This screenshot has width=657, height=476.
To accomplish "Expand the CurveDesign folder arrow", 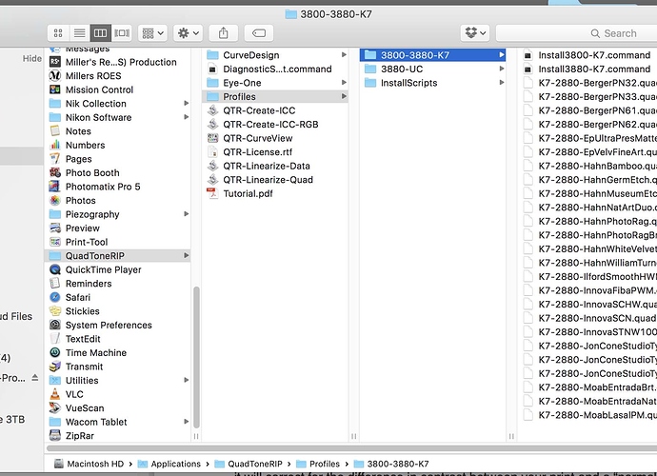I will [x=344, y=54].
